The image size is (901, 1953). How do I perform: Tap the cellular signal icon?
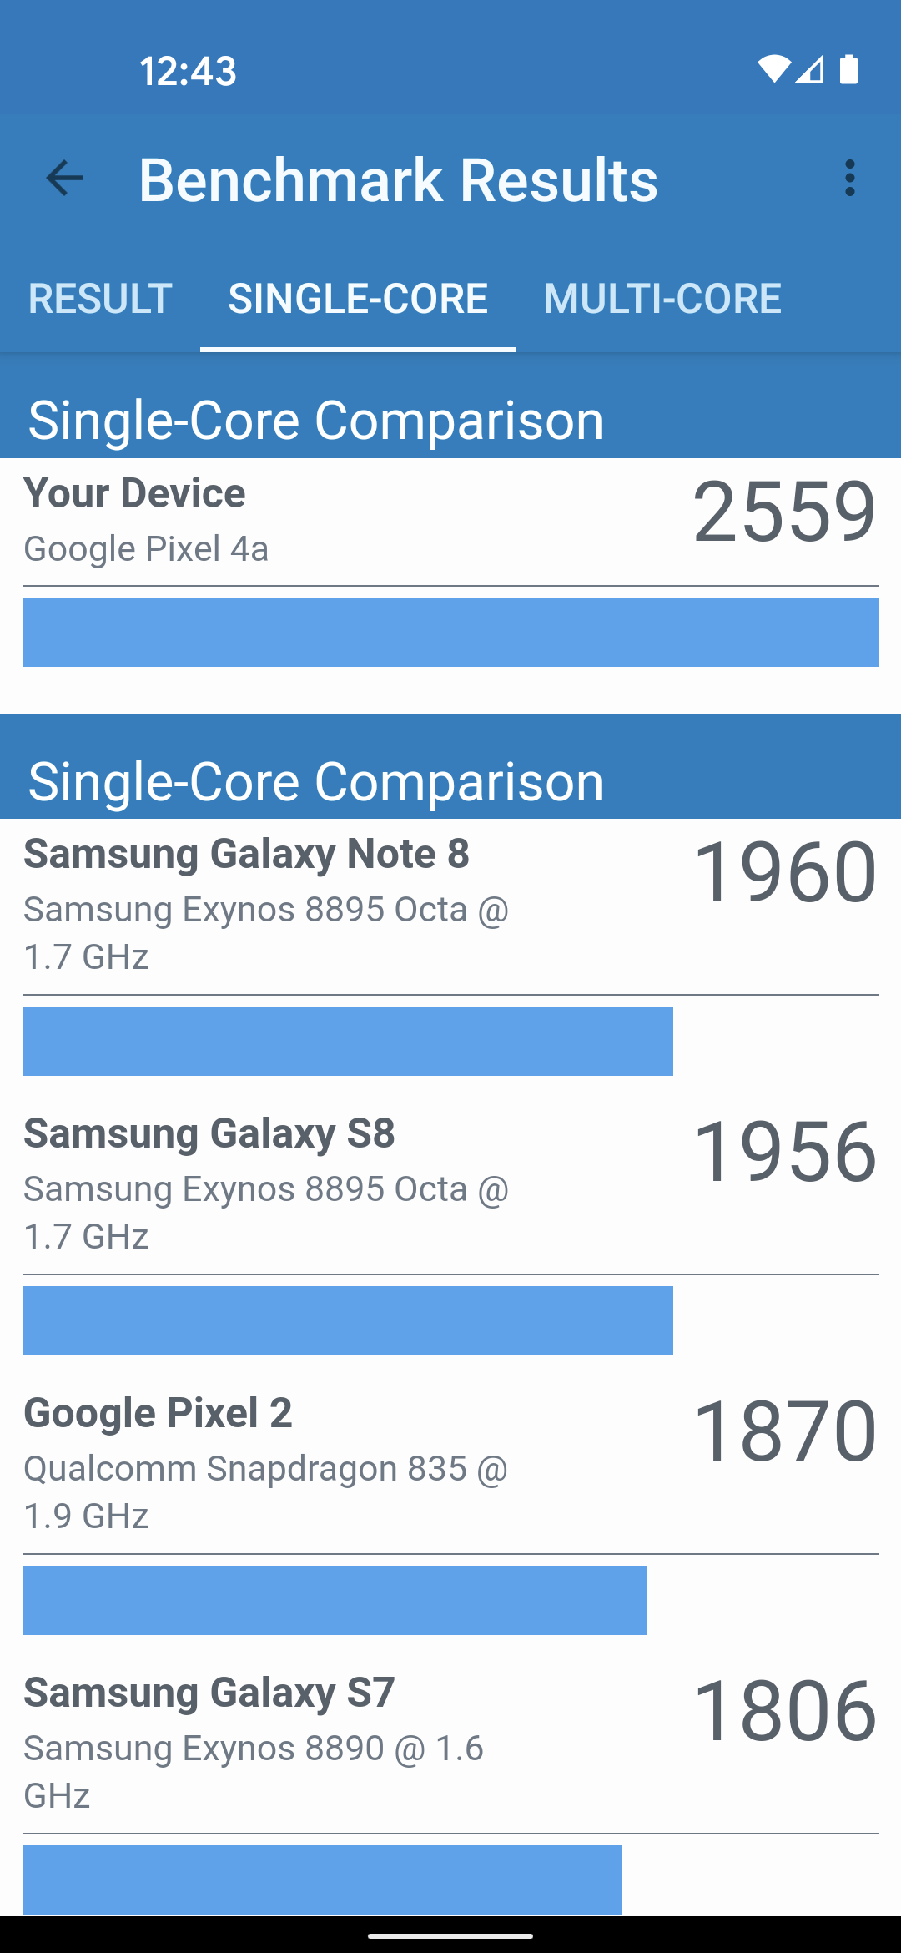[x=809, y=70]
